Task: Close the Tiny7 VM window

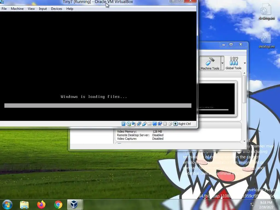Action: 190,1
